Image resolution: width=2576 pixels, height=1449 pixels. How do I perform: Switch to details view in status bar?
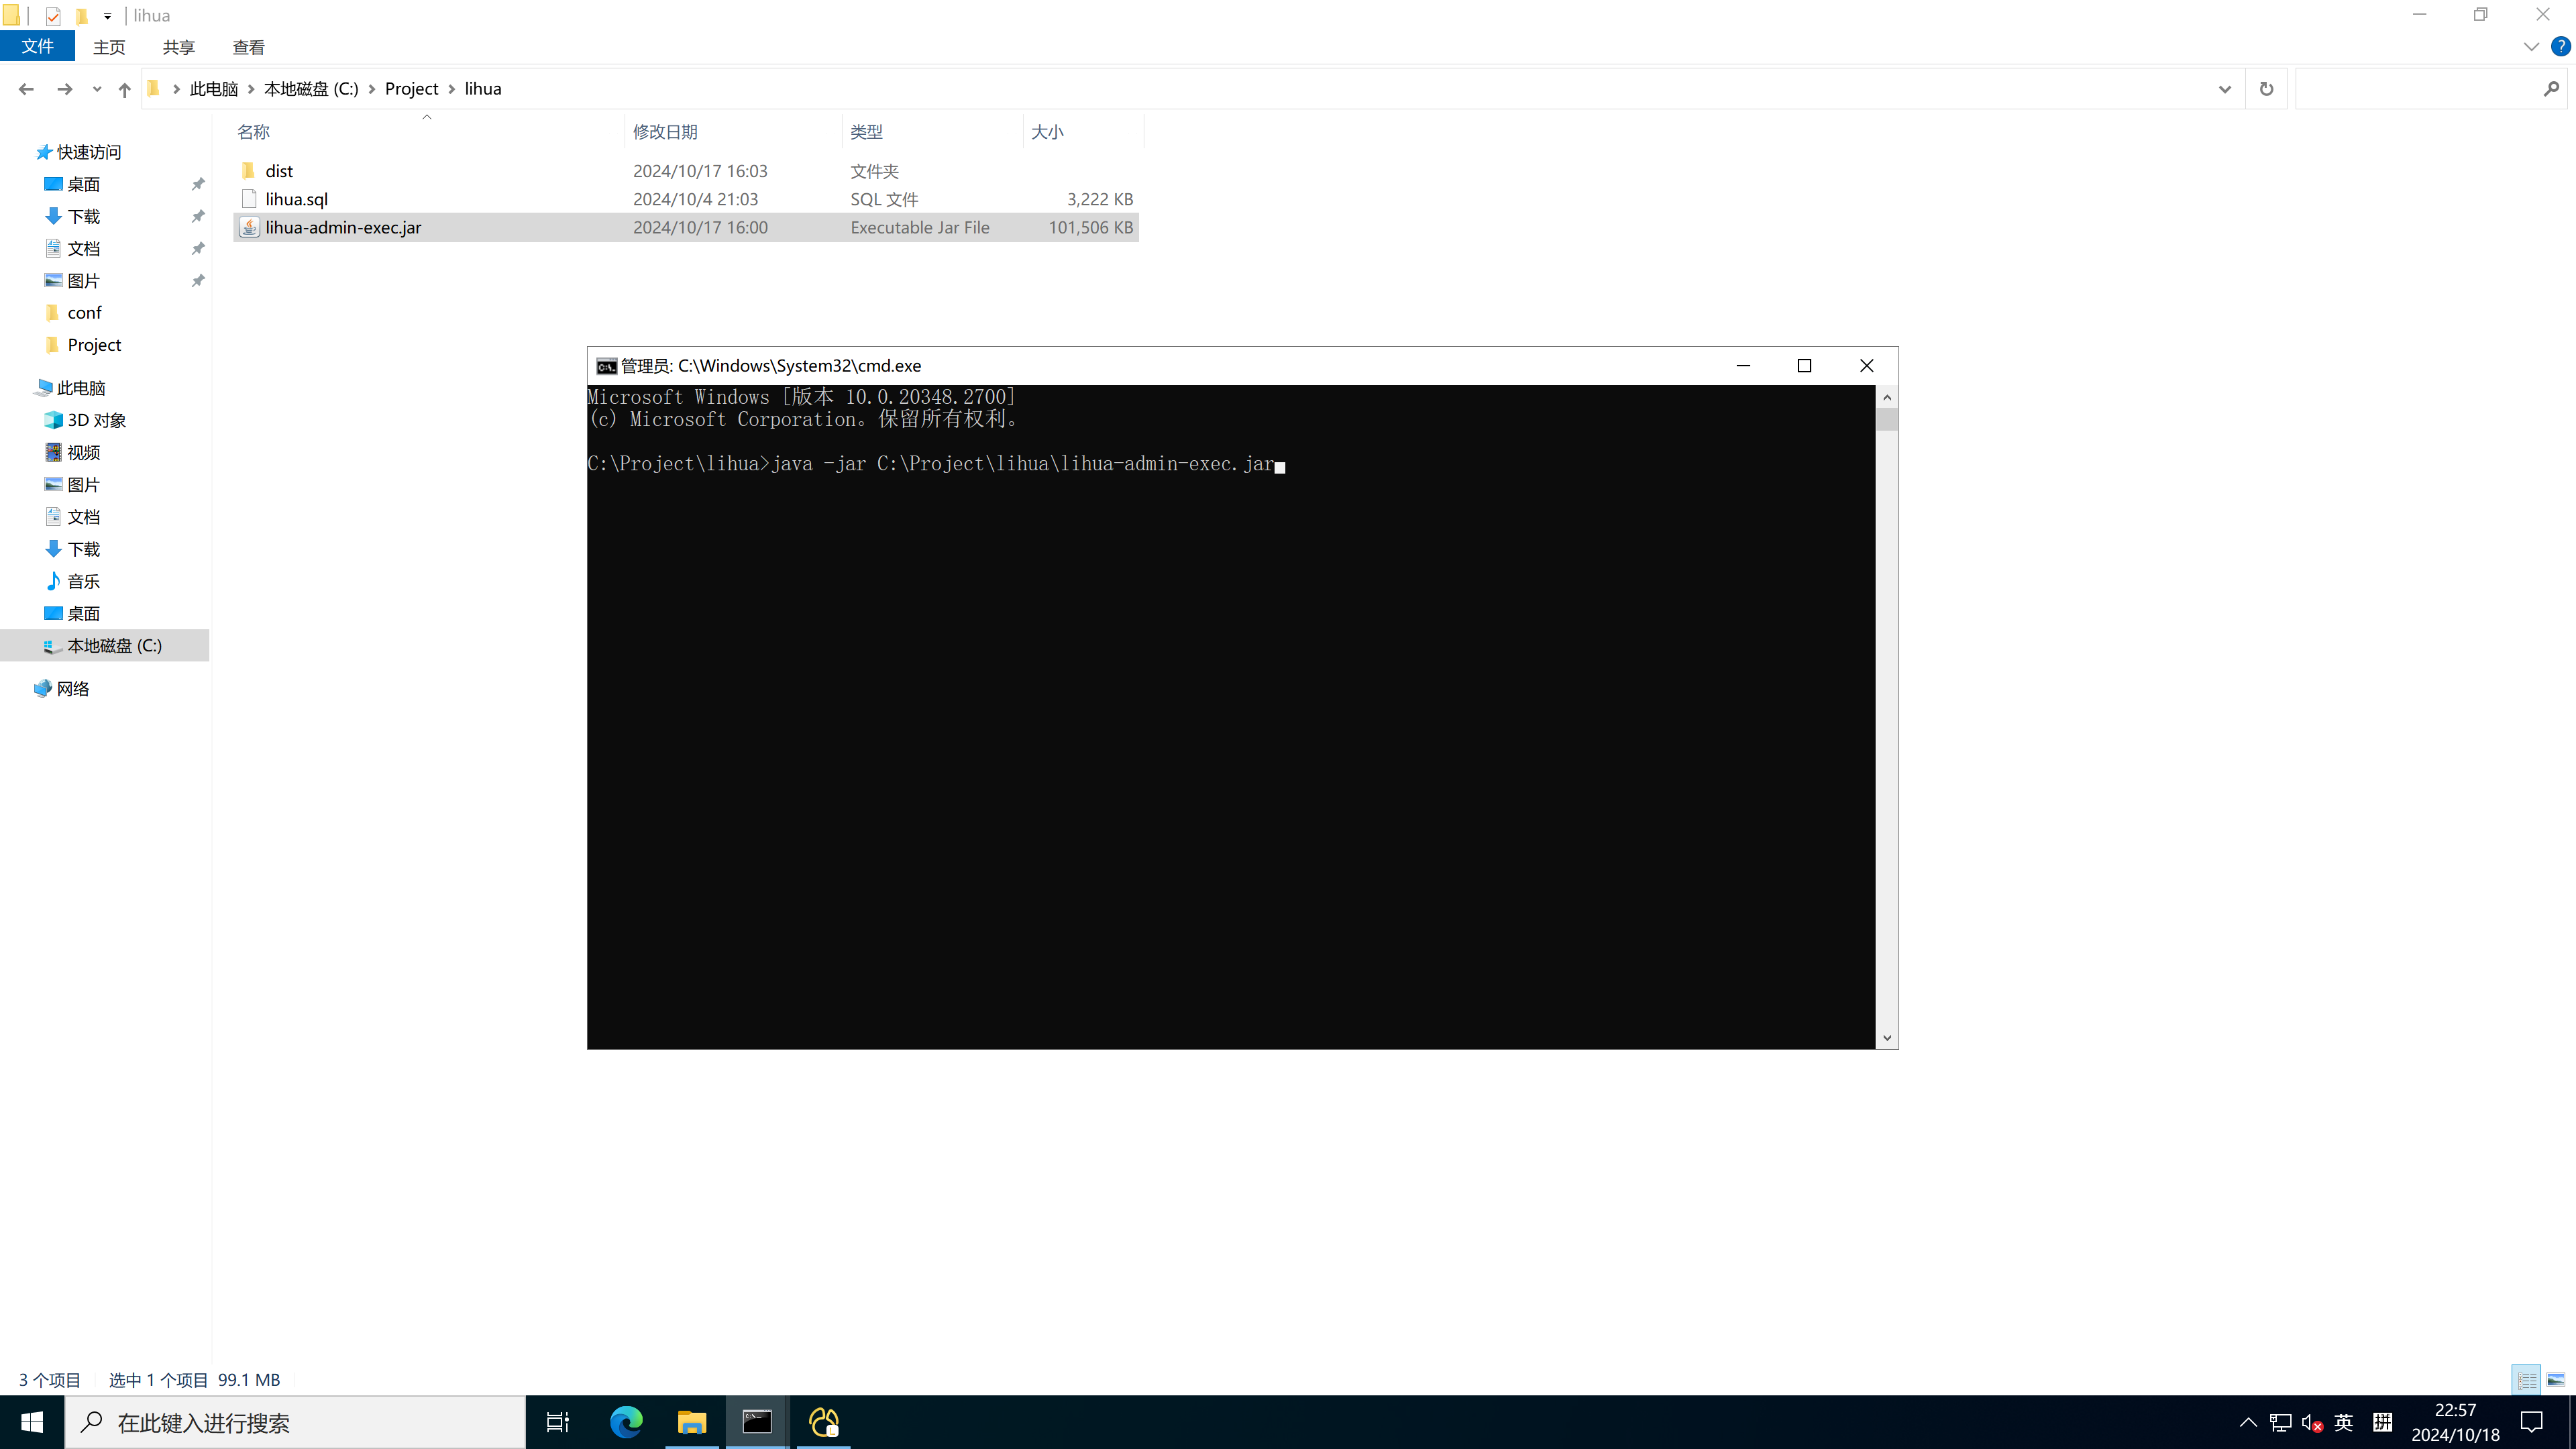click(2526, 1379)
